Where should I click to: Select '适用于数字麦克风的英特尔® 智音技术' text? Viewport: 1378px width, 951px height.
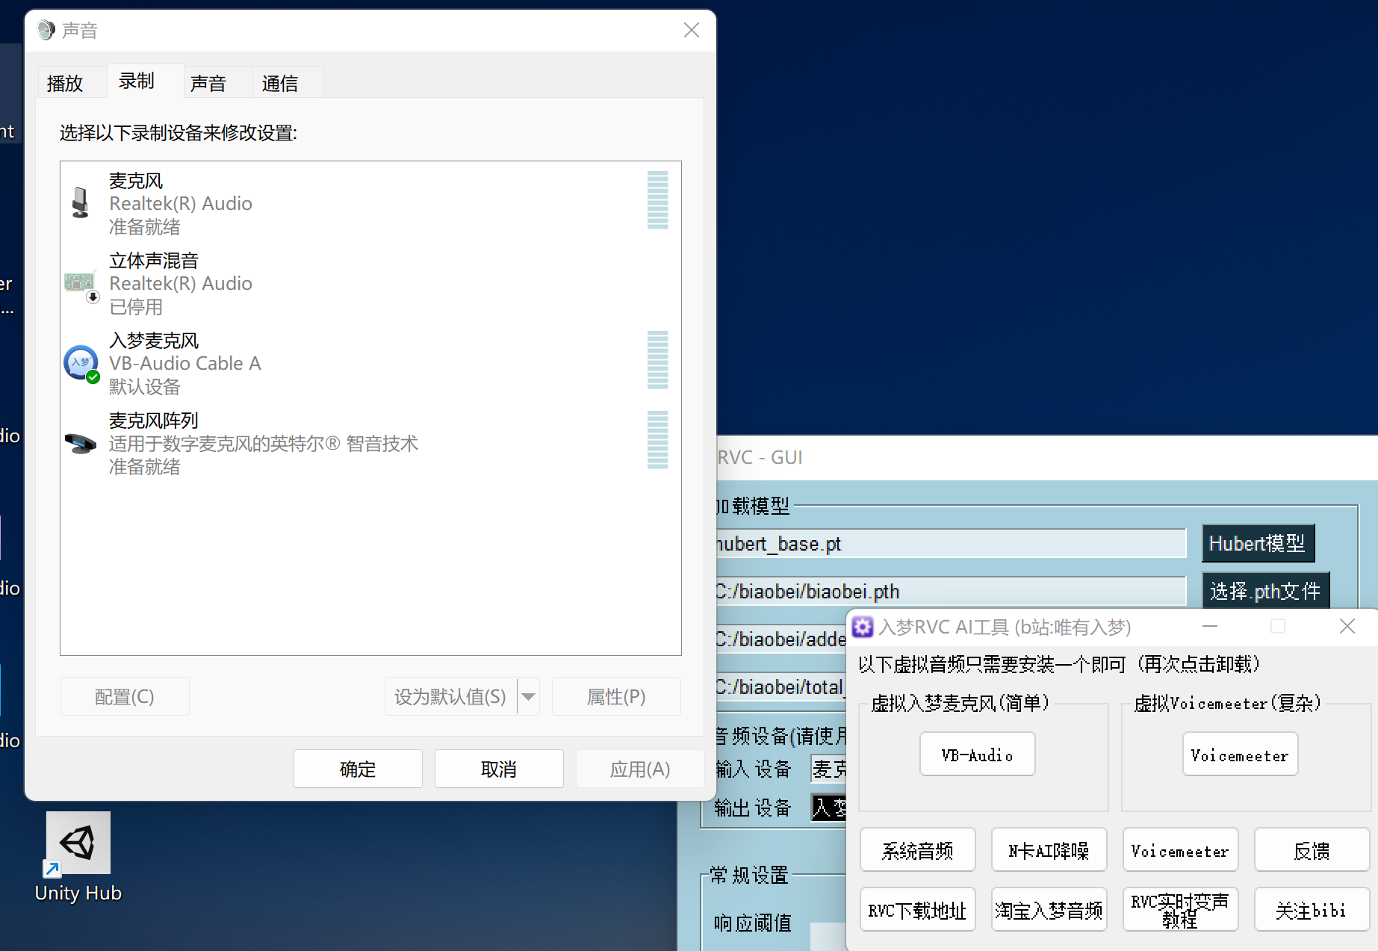[264, 444]
